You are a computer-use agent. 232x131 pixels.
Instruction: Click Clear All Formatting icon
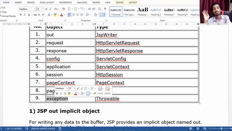tap(64, 9)
